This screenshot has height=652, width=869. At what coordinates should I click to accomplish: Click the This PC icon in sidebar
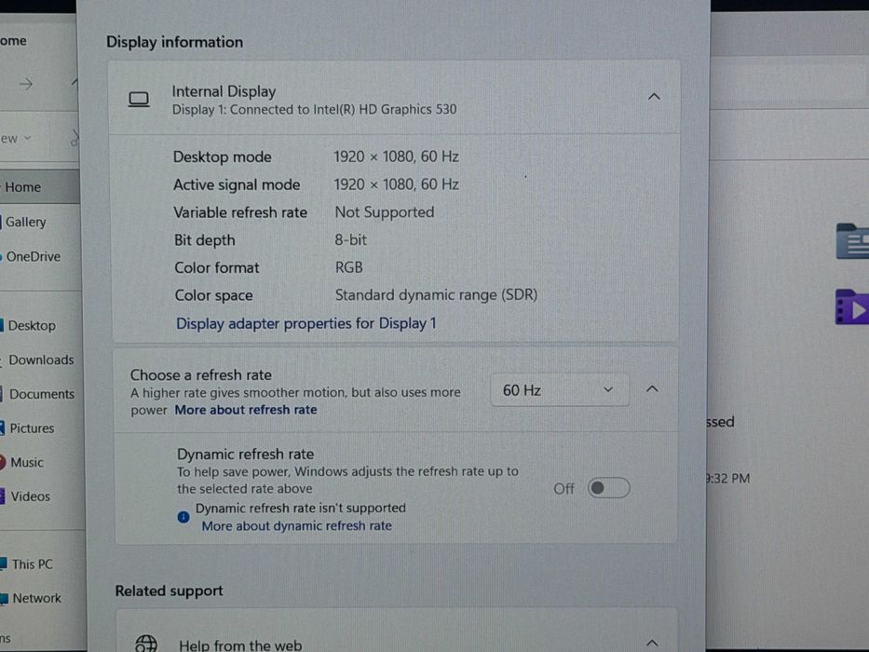pos(4,564)
